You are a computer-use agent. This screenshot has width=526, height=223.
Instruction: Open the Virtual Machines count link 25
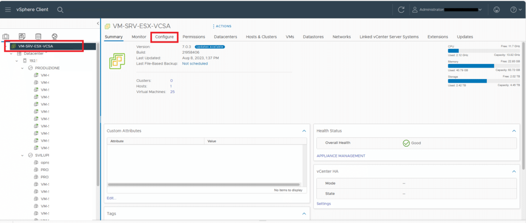pos(173,91)
